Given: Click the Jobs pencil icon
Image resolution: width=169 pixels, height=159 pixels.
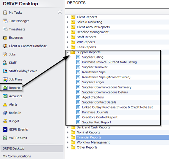Looking at the screenshot, I should point(5,54).
